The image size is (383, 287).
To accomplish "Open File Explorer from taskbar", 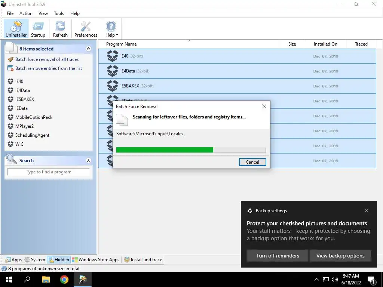I will pyautogui.click(x=46, y=280).
